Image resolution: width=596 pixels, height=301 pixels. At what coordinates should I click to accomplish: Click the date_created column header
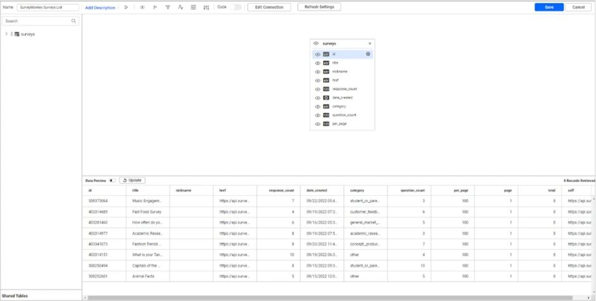click(x=322, y=190)
